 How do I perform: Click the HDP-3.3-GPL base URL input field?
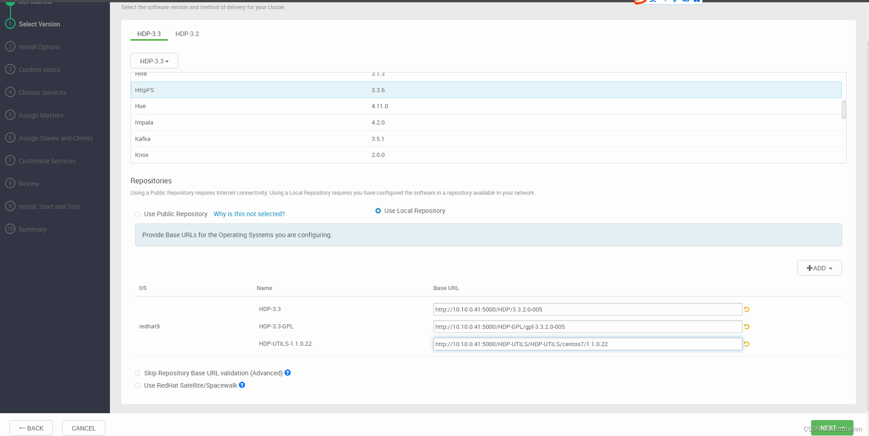click(588, 327)
